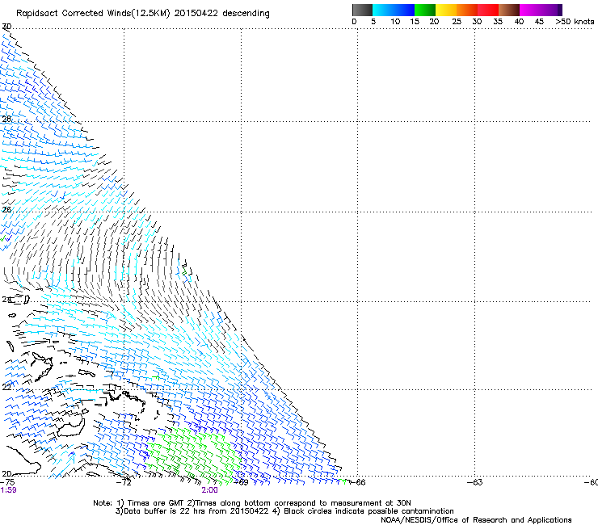The height and width of the screenshot is (525, 598).
Task: Click the '25' legend scale label
Action: click(457, 22)
